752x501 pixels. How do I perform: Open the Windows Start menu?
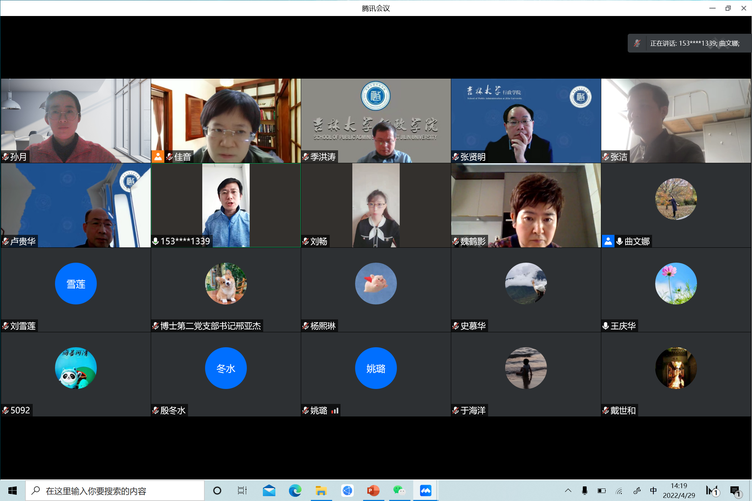(x=13, y=491)
